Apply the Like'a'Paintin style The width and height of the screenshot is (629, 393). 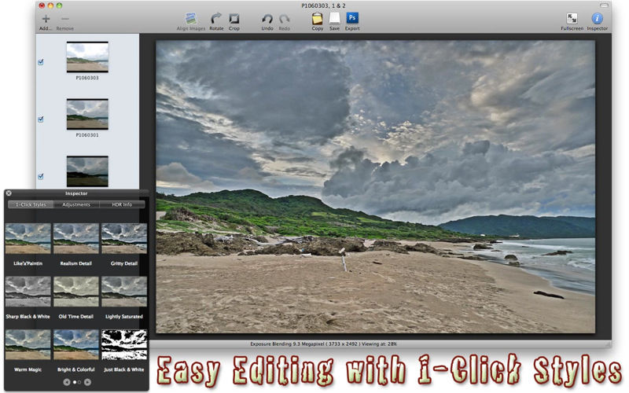(x=28, y=239)
